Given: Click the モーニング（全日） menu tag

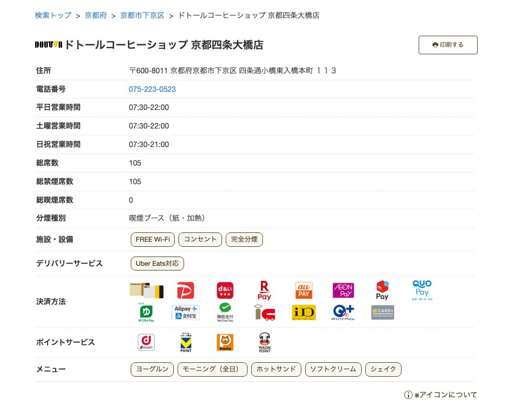Looking at the screenshot, I should point(212,369).
